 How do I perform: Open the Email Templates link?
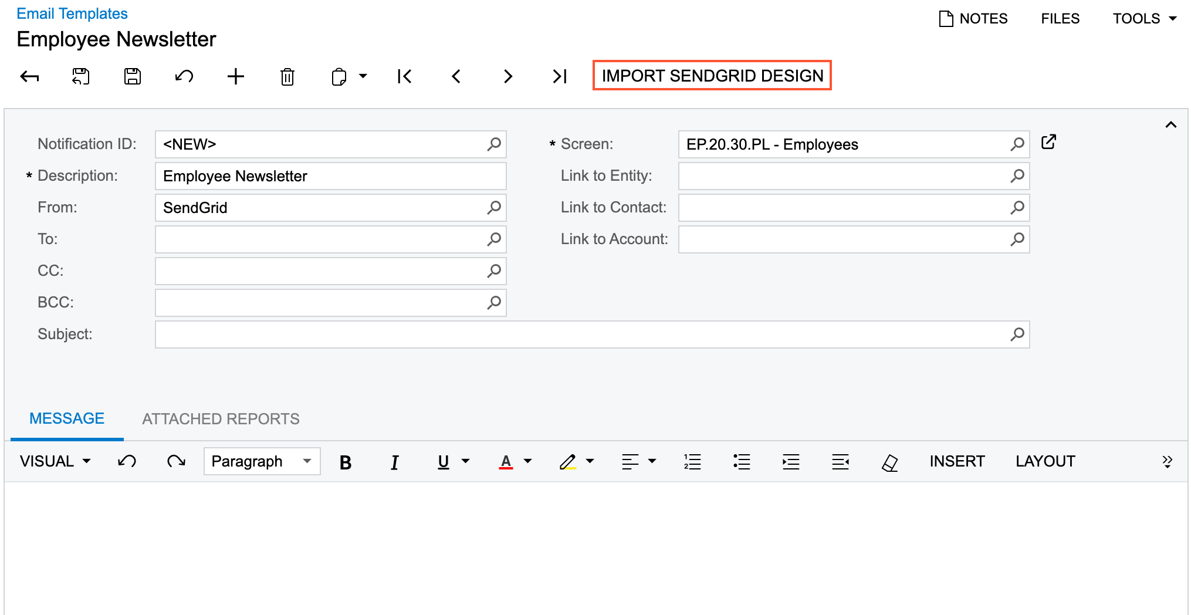(72, 13)
